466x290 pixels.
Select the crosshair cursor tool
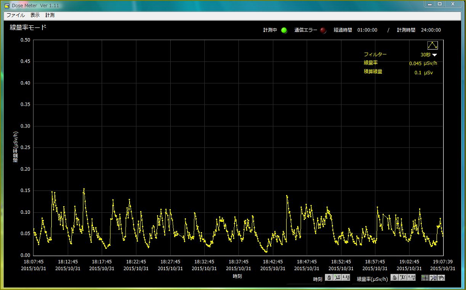[x=425, y=278]
